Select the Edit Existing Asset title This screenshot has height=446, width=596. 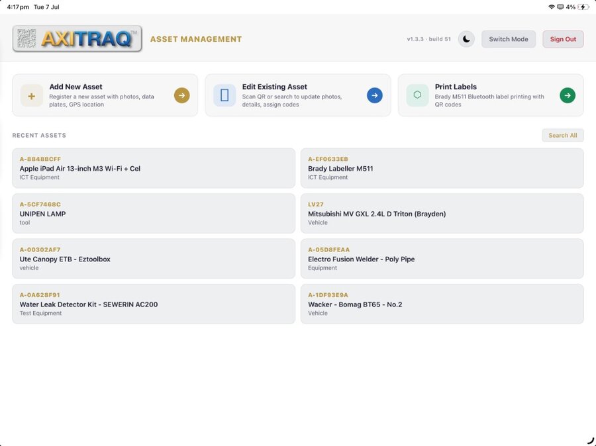point(274,87)
